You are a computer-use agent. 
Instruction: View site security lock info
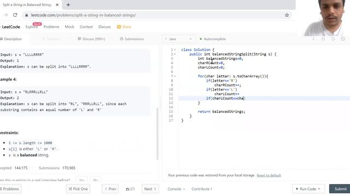click(x=27, y=15)
